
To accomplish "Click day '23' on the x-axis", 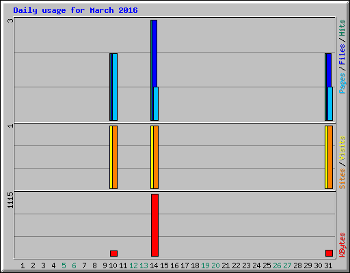I will tap(246, 265).
